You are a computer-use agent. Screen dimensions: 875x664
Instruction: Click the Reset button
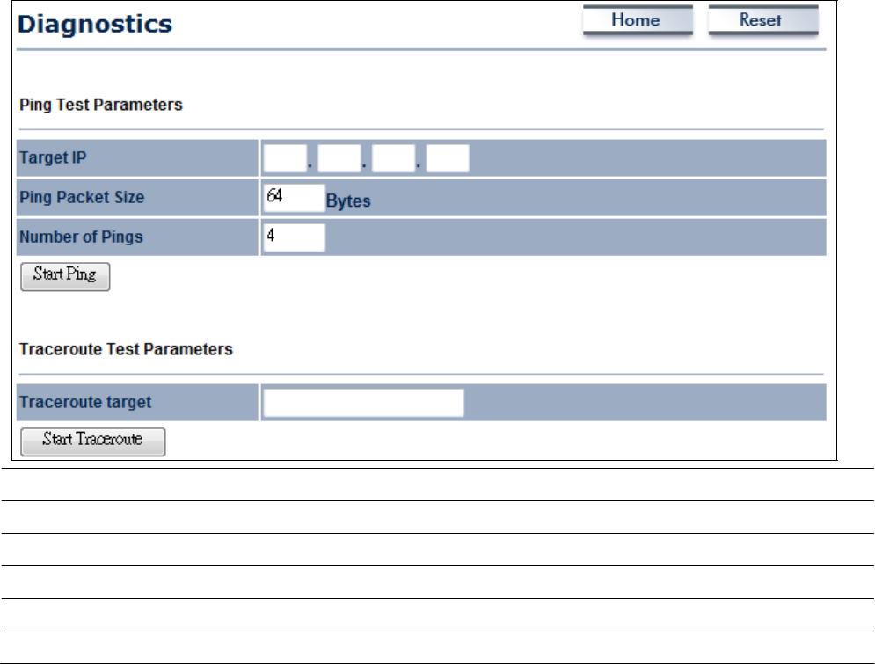tap(762, 20)
